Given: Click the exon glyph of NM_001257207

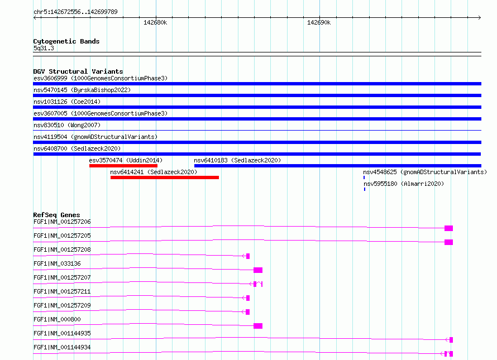Looking at the screenshot, I should [x=256, y=284].
